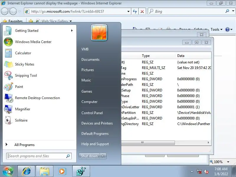This screenshot has width=236, height=177.
Task: Open Windows Explorer folder taskbar icon
Action: tap(45, 171)
